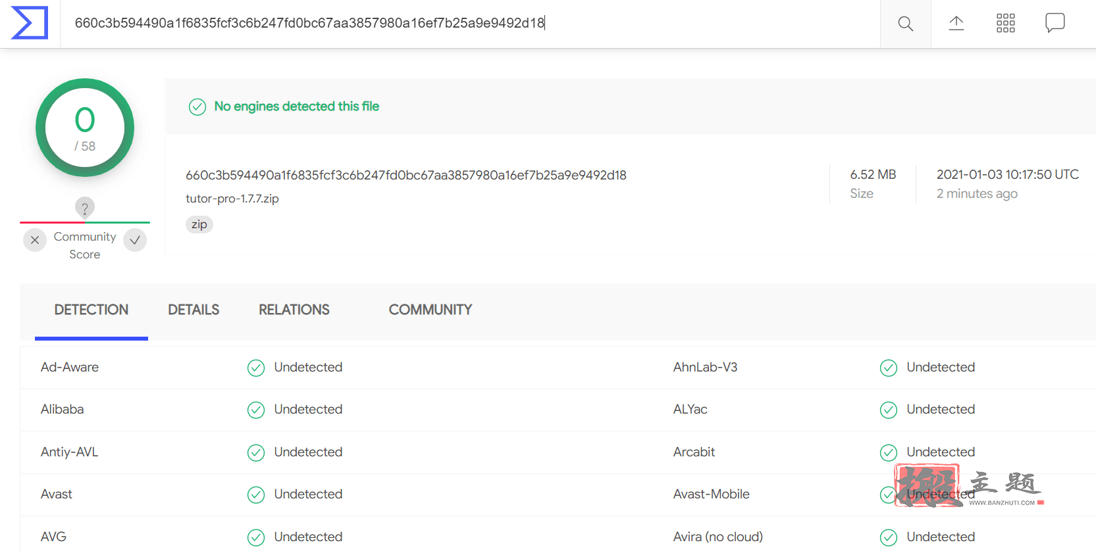Screen dimensions: 1096x553
Task: Select the Avast undetected check icon
Action: (256, 494)
